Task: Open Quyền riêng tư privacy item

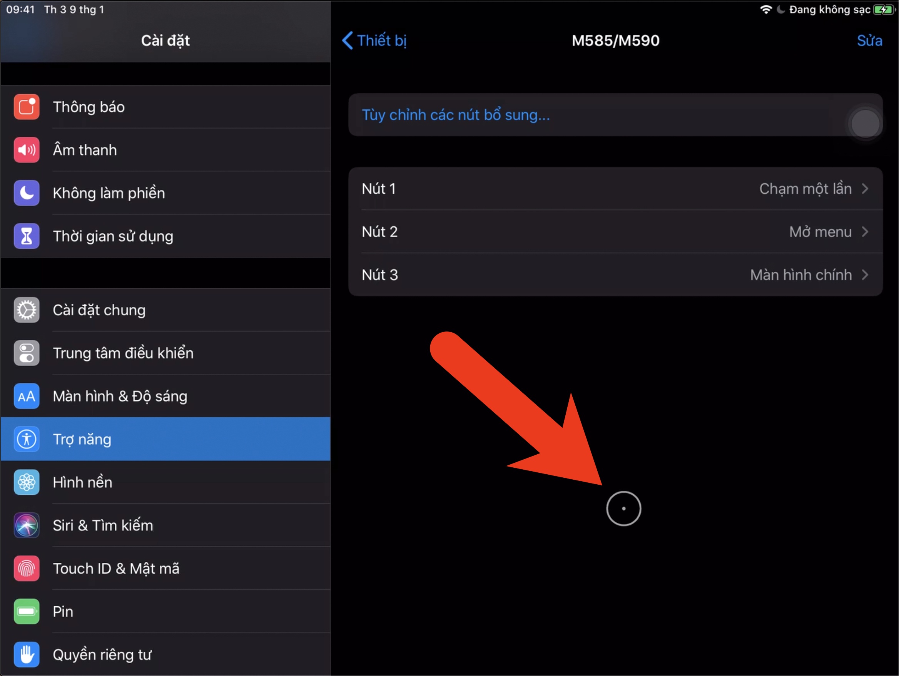Action: (x=165, y=654)
